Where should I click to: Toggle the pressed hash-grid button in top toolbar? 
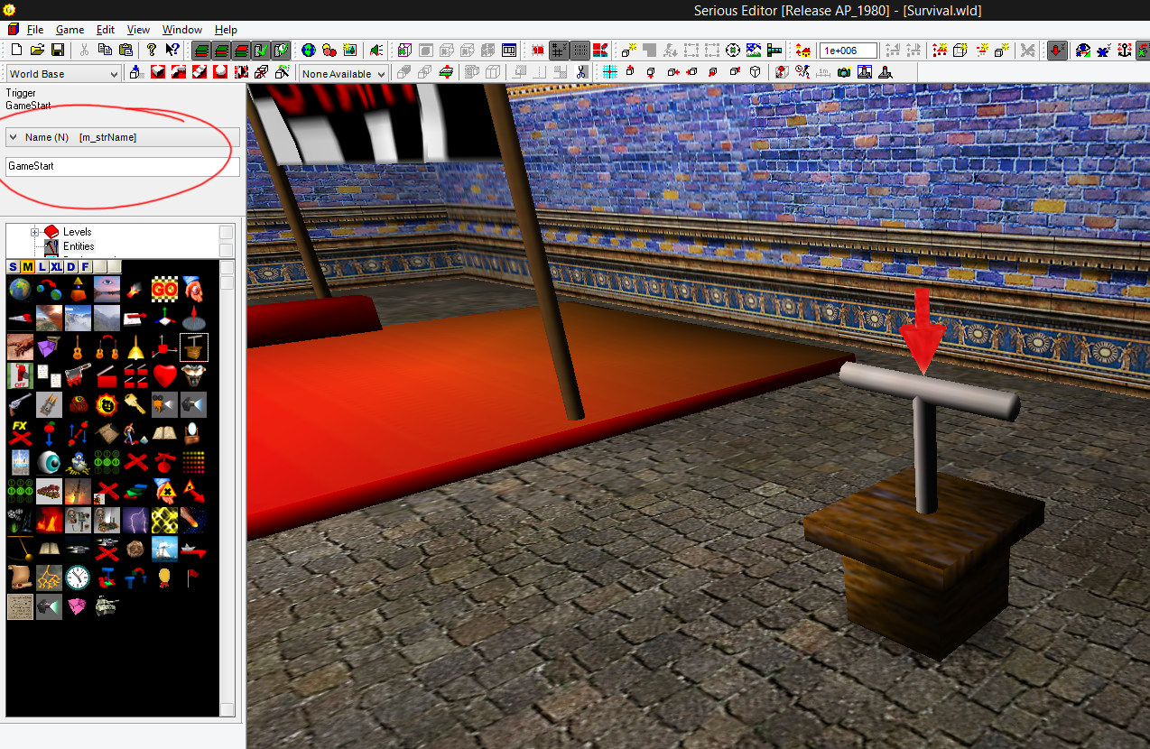[x=560, y=51]
